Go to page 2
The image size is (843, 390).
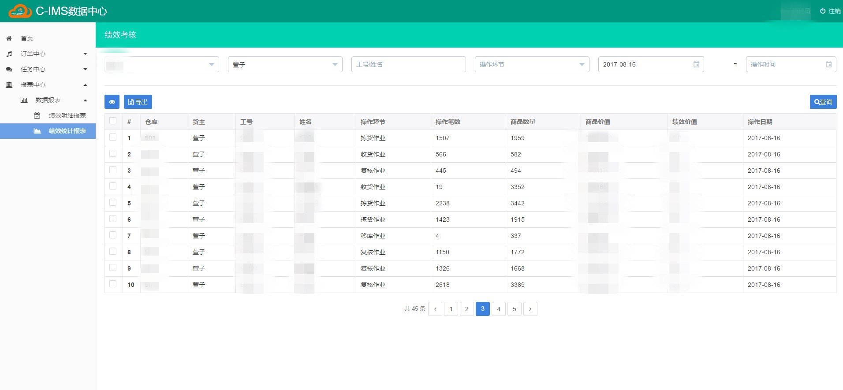coord(467,309)
